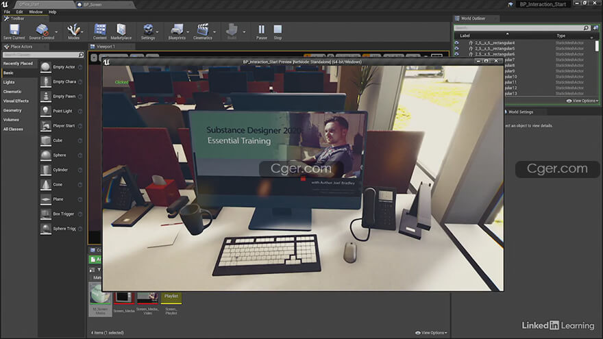Choose the Recently Placed category
Screen dimensions: 603x339
tap(18, 64)
